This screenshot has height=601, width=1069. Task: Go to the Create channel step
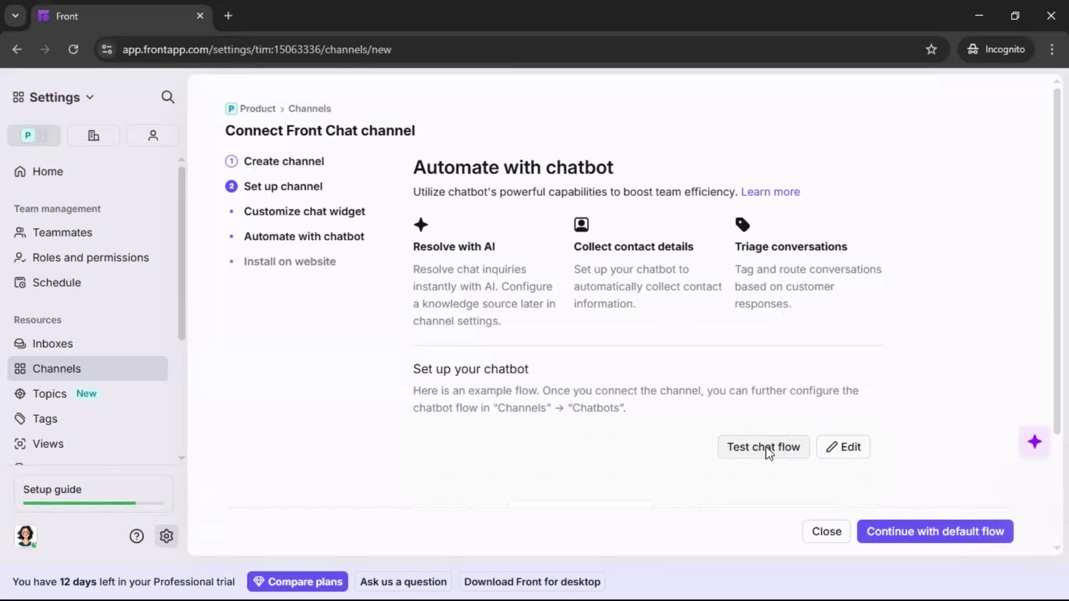[x=283, y=161]
